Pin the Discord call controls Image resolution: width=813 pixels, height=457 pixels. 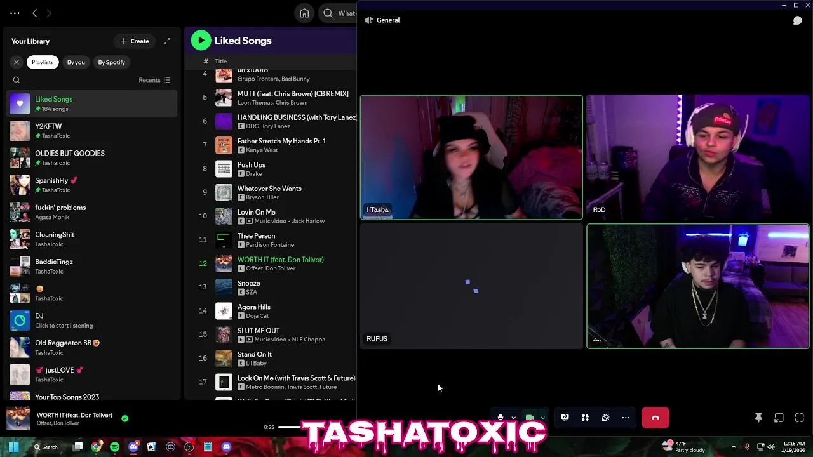(x=758, y=418)
